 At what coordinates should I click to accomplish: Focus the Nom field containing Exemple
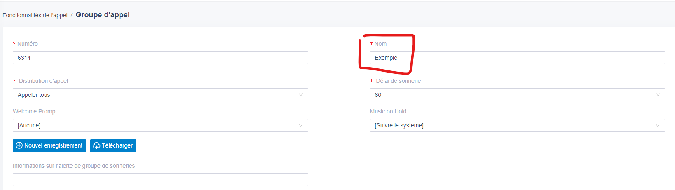click(517, 58)
